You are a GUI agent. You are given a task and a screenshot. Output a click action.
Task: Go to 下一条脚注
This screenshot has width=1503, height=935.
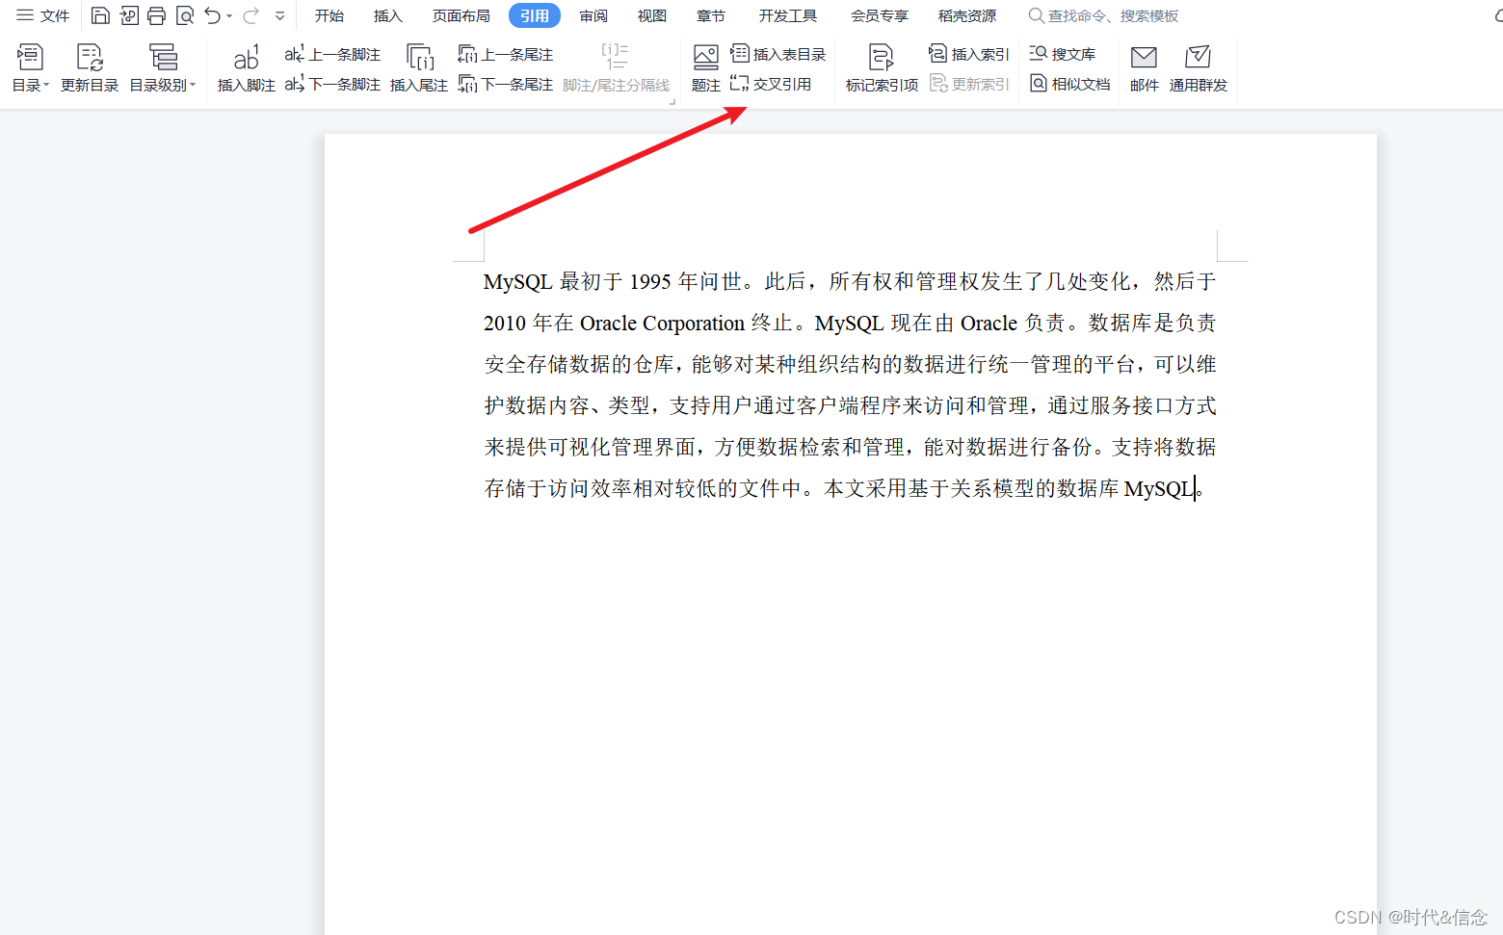(332, 84)
